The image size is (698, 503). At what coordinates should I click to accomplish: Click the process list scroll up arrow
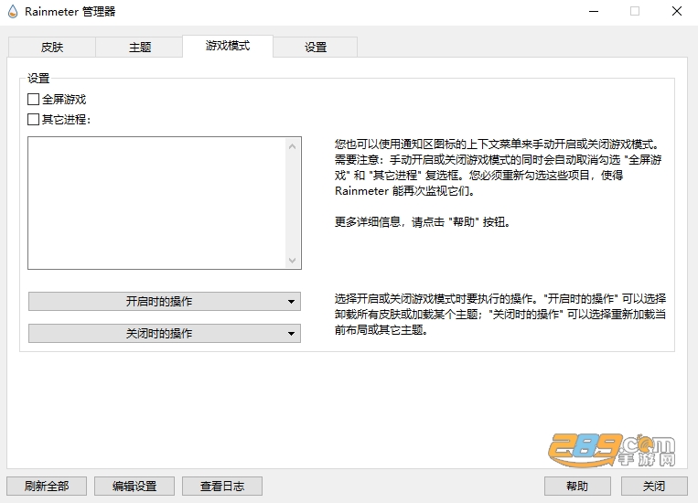293,146
